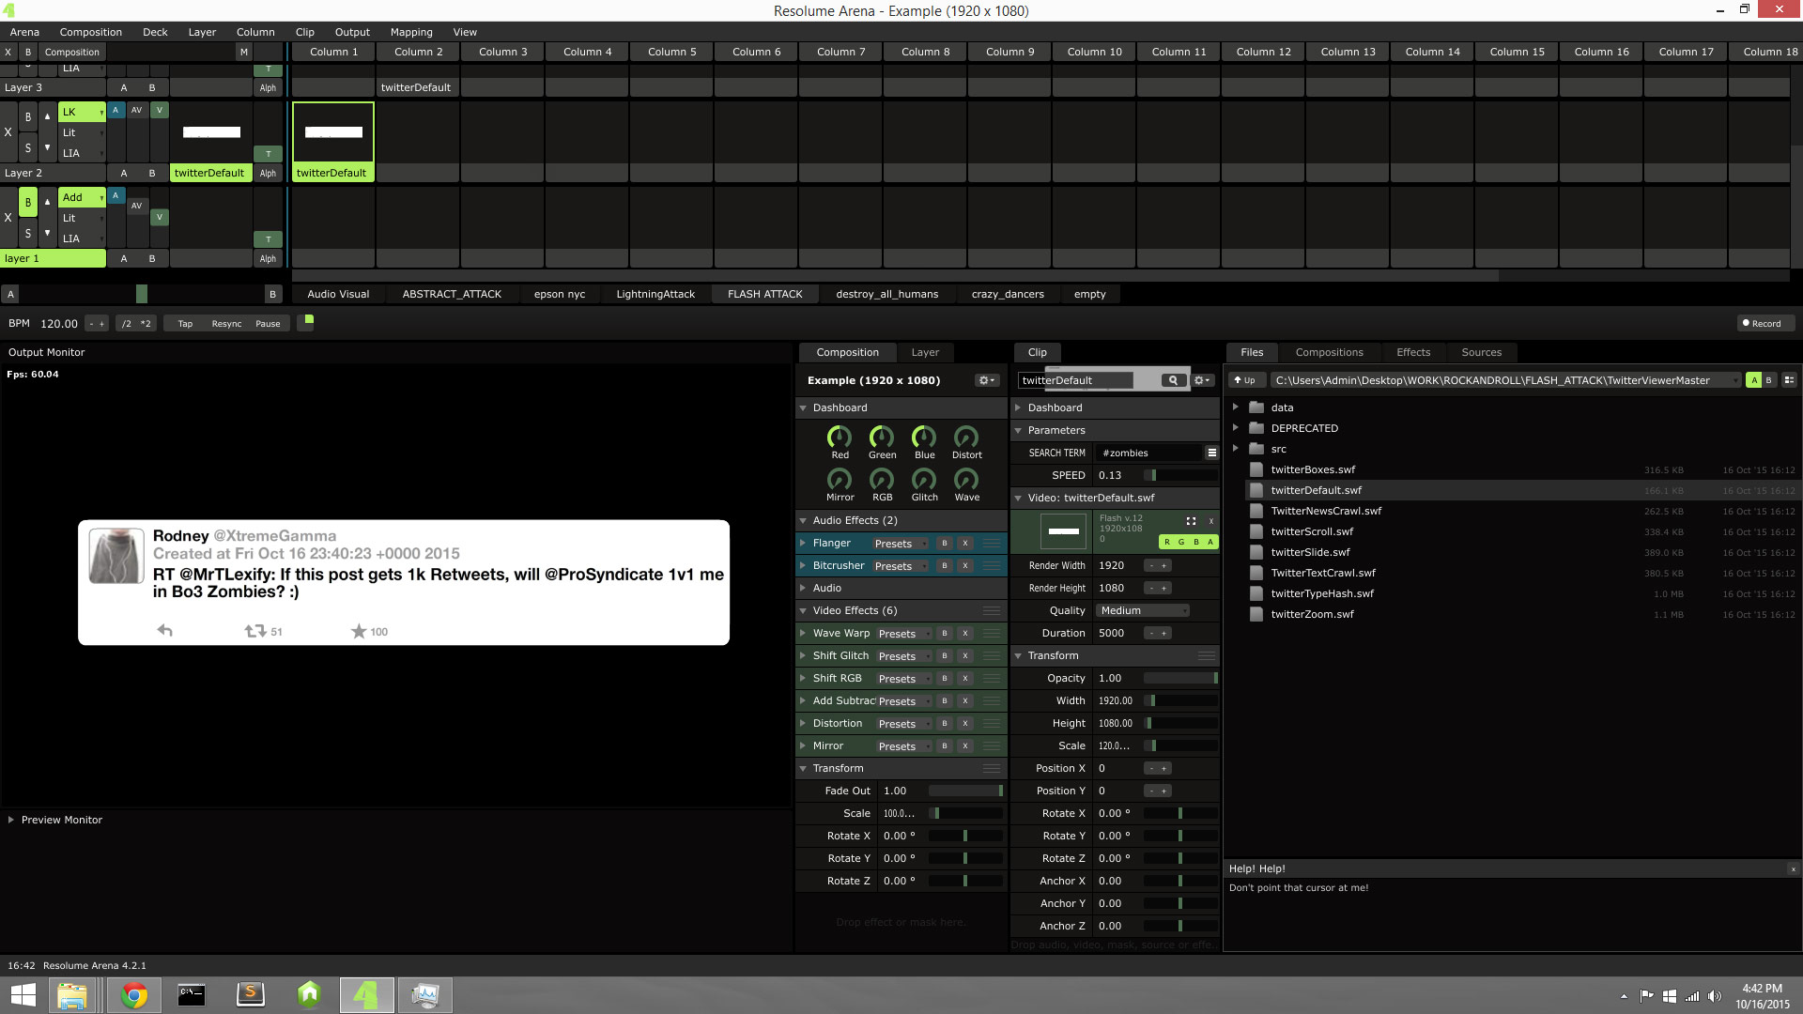Toggle the composition M button
This screenshot has width=1803, height=1014.
pyautogui.click(x=244, y=53)
